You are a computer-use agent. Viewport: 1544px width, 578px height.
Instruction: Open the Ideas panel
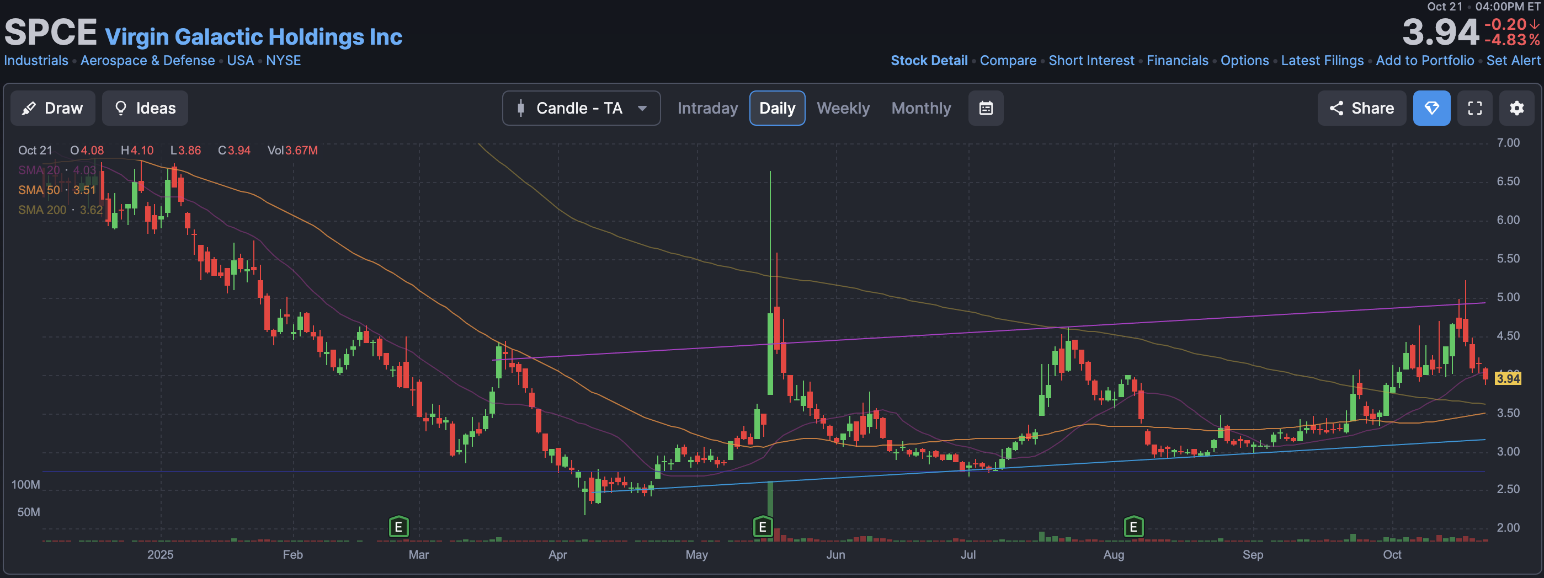tap(145, 109)
